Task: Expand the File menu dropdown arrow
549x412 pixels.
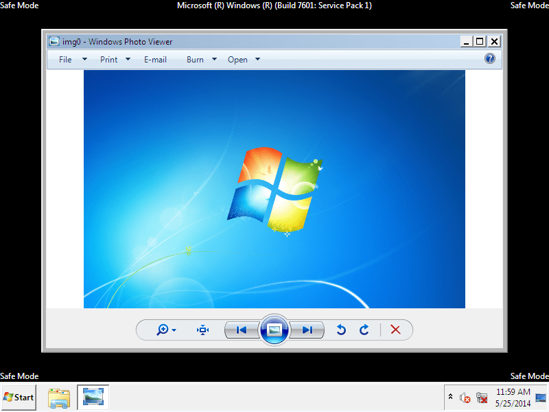Action: point(84,60)
